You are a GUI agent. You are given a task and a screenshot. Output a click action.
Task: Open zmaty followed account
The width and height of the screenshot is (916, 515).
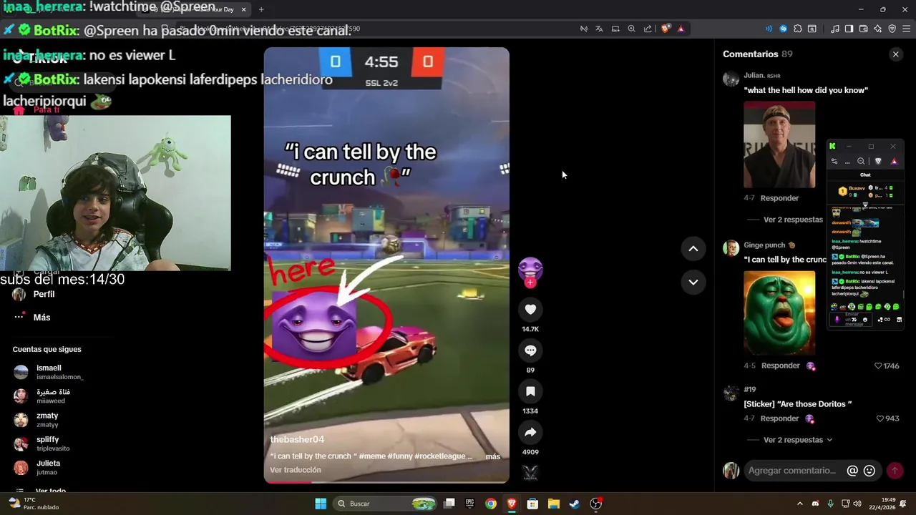(36, 420)
